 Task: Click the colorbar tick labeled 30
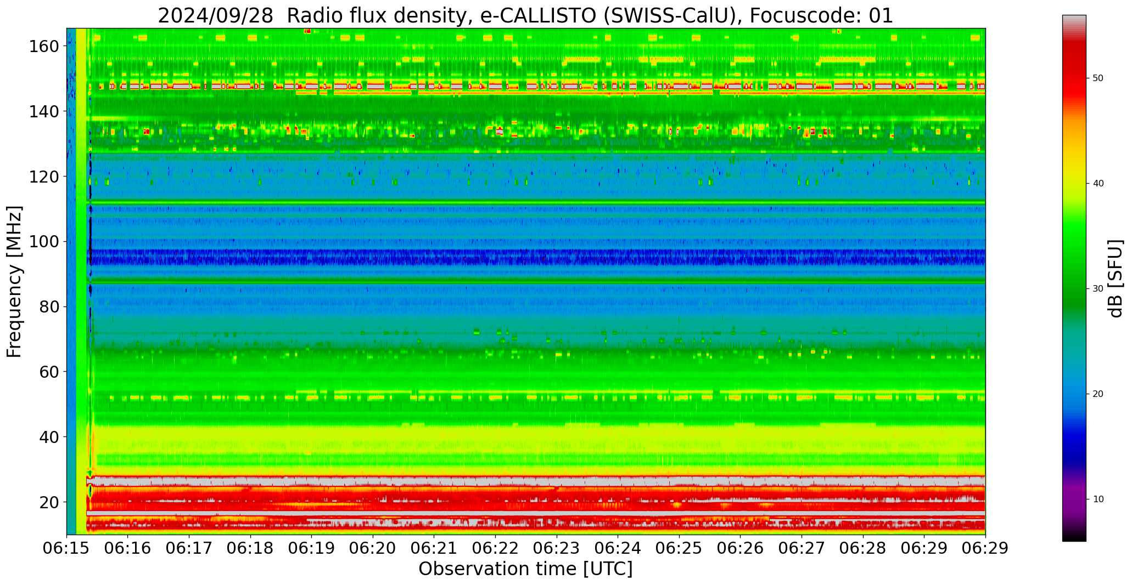tap(1098, 289)
